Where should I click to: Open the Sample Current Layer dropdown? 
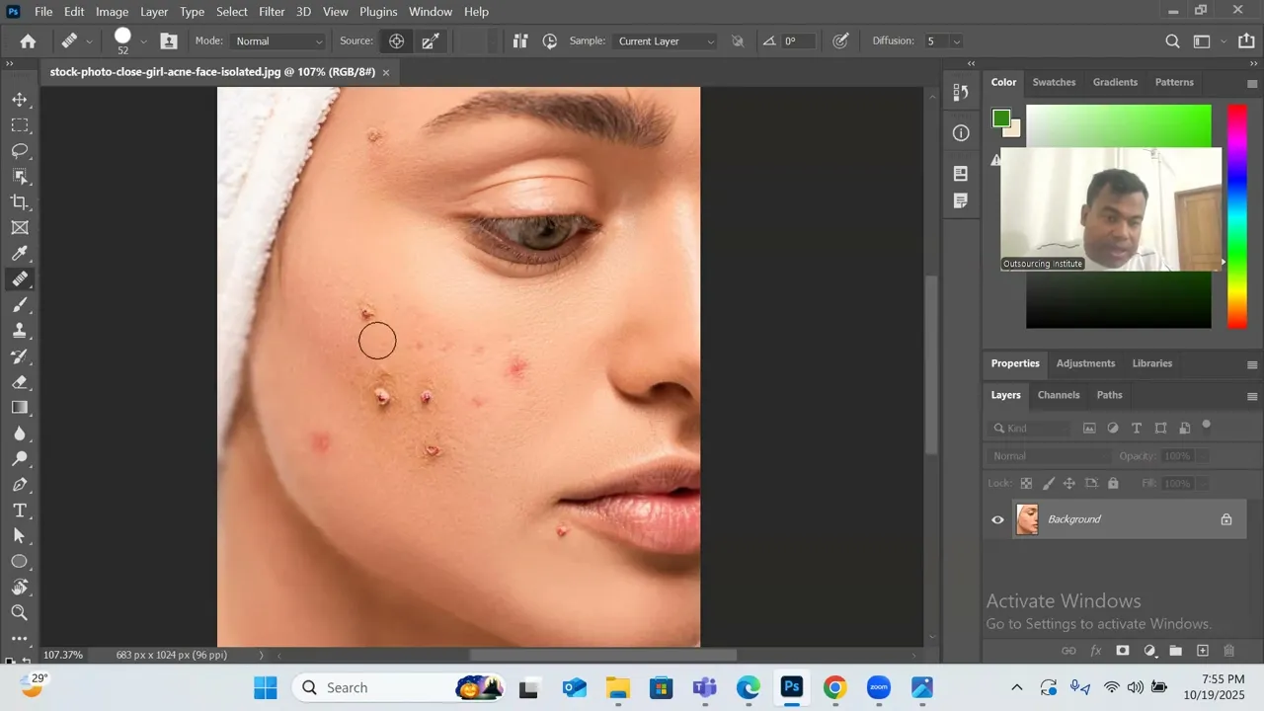click(665, 41)
